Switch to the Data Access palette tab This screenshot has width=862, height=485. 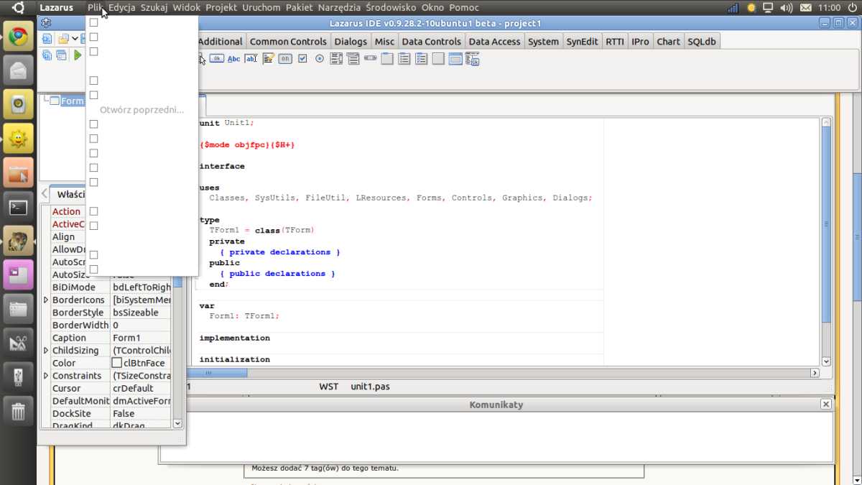(x=494, y=42)
